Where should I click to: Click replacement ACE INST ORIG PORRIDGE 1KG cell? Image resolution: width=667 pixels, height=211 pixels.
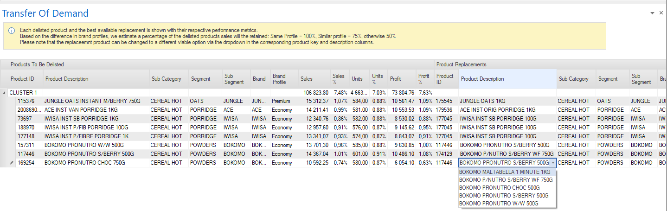pyautogui.click(x=507, y=110)
